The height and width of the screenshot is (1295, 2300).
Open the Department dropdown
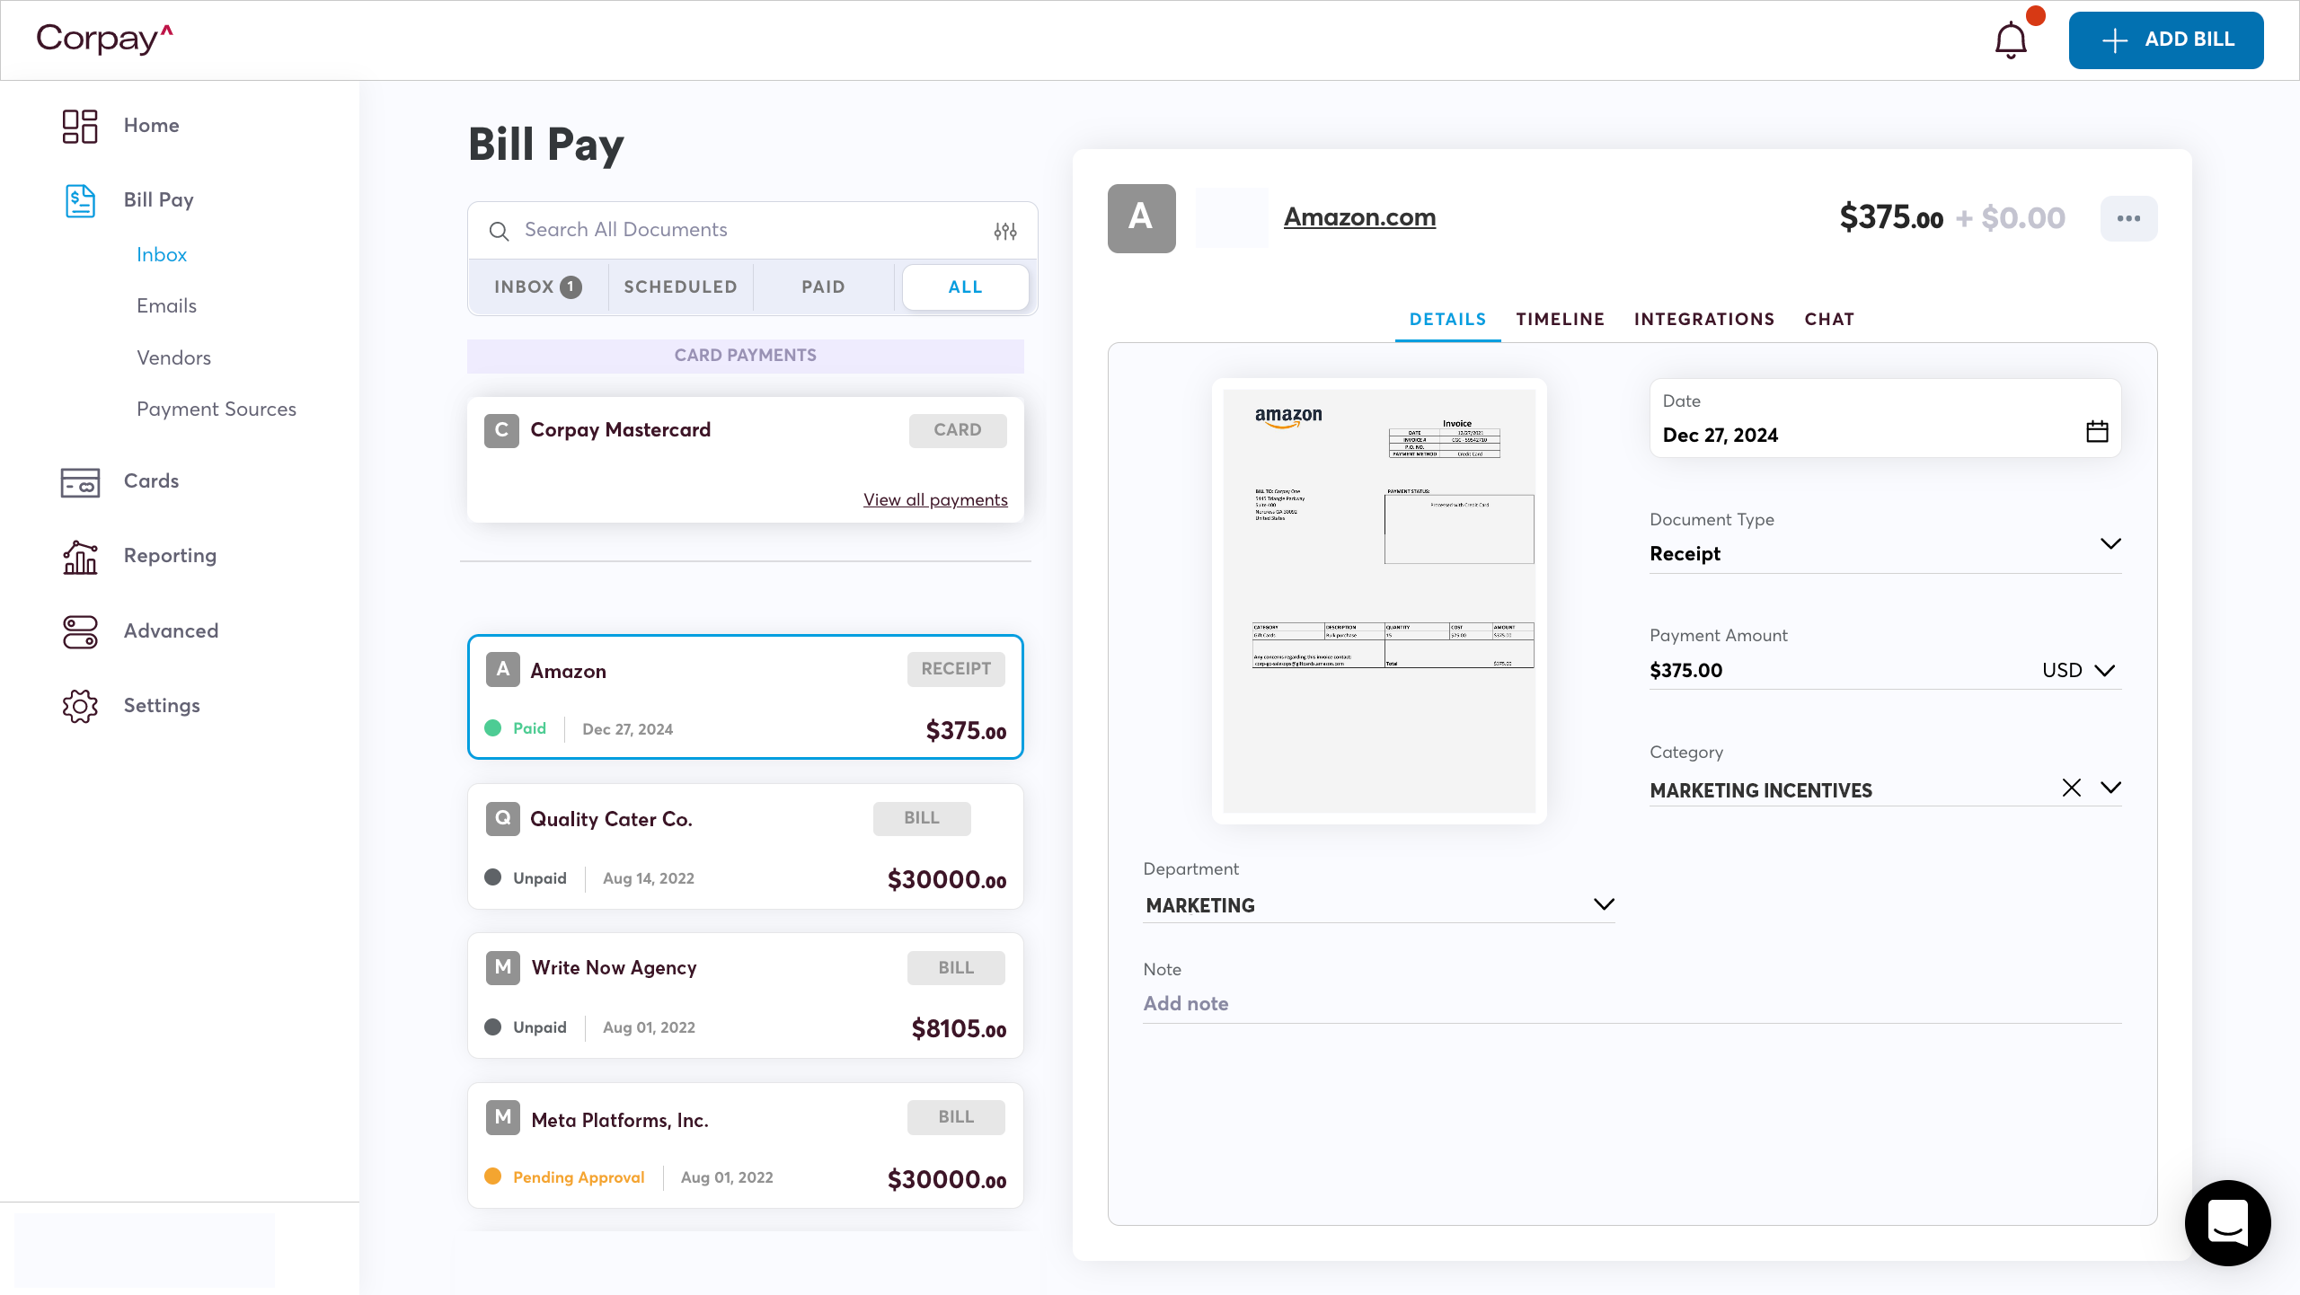coord(1603,904)
